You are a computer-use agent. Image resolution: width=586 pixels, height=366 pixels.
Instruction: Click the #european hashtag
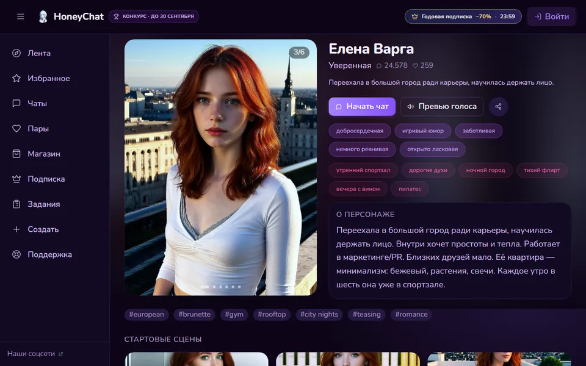coord(146,315)
